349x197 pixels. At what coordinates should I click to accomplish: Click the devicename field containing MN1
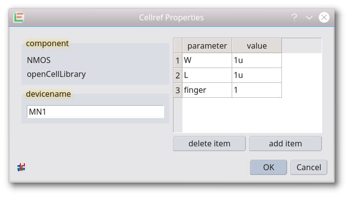[x=95, y=112]
